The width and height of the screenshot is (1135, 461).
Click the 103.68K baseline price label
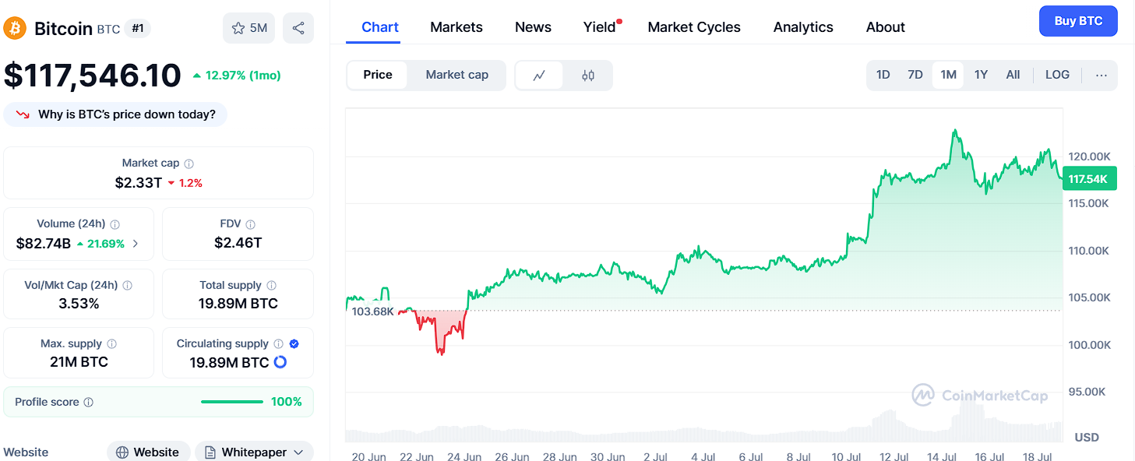pyautogui.click(x=373, y=311)
